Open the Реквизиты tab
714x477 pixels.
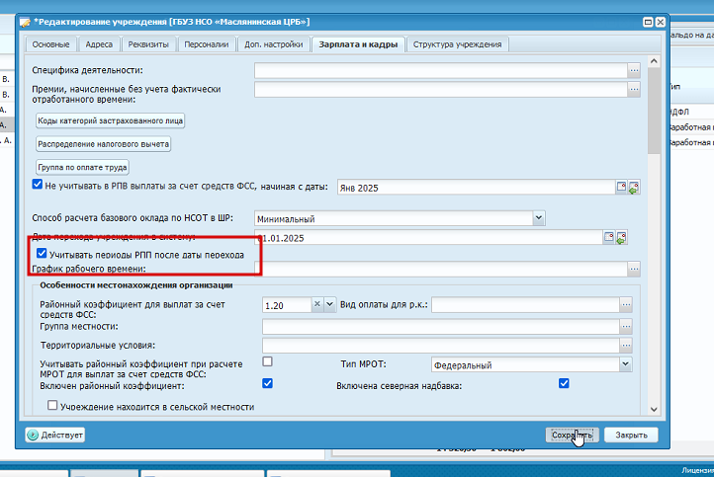pos(148,44)
